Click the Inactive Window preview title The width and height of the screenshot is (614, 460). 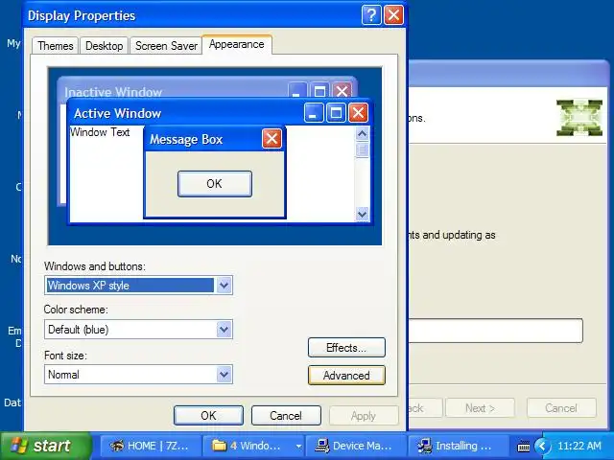[x=113, y=92]
